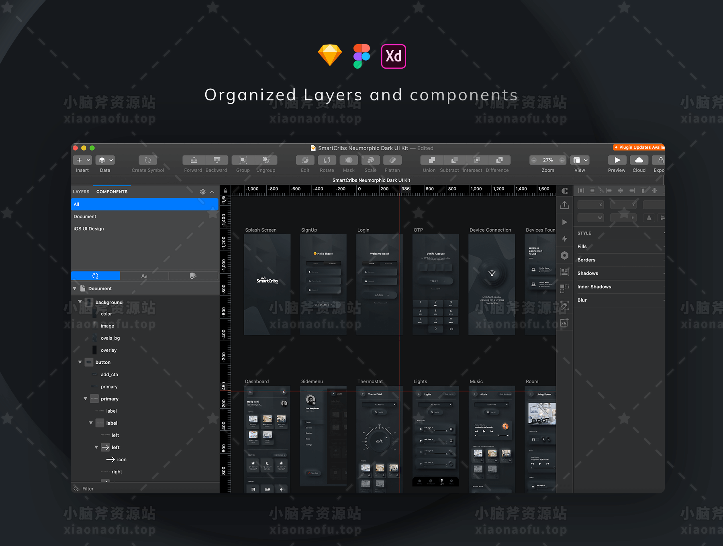723x546 pixels.
Task: Click the Backward arrange icon
Action: [x=217, y=160]
